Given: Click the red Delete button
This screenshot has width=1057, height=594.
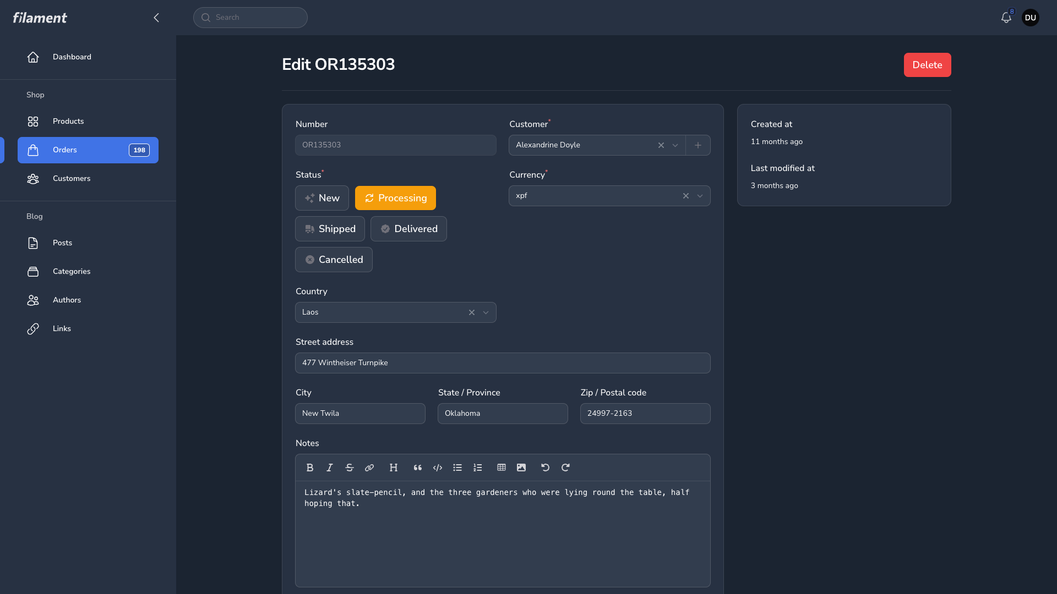Looking at the screenshot, I should pyautogui.click(x=927, y=65).
